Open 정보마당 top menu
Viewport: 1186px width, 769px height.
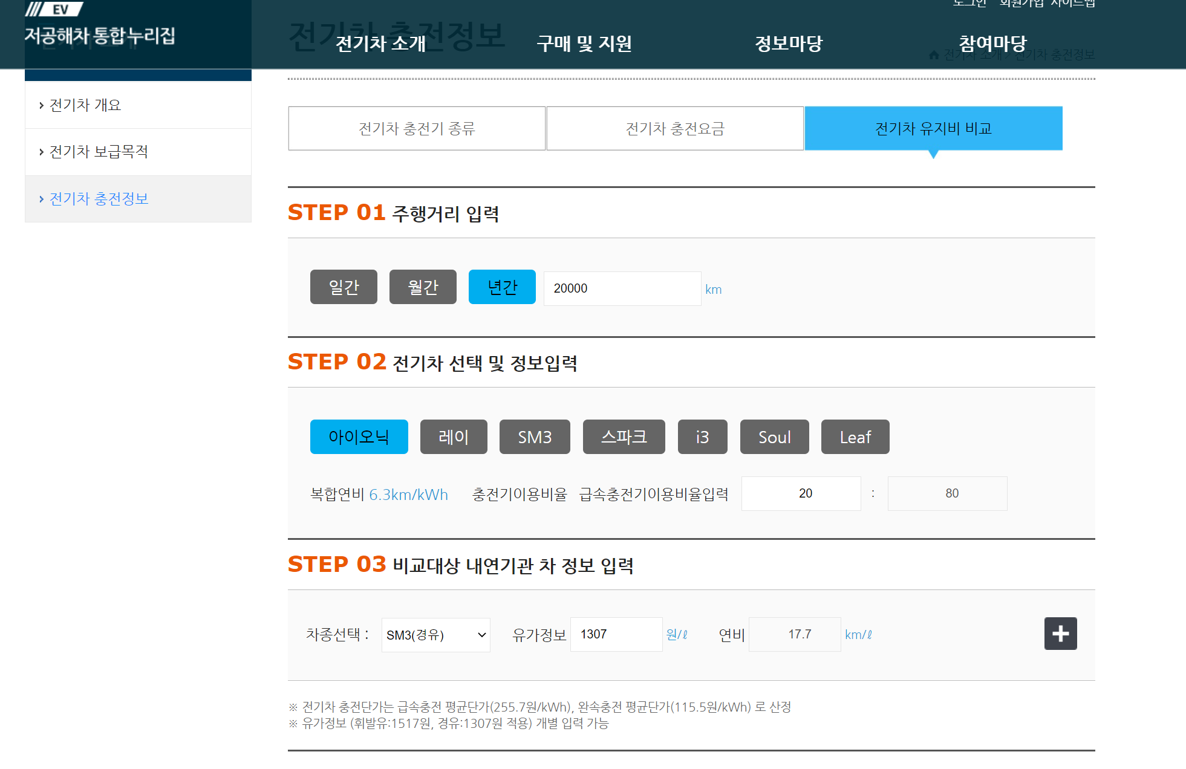pos(789,44)
